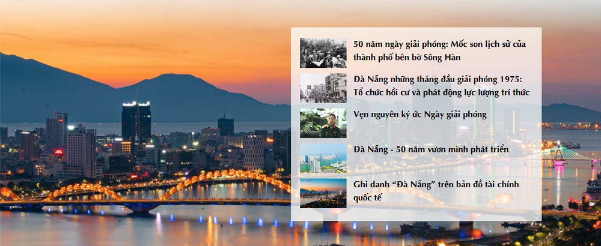This screenshot has height=246, width=601.
Task: Click 'thành phố bên bờ Sông Hàn' headline line
Action: pyautogui.click(x=411, y=58)
